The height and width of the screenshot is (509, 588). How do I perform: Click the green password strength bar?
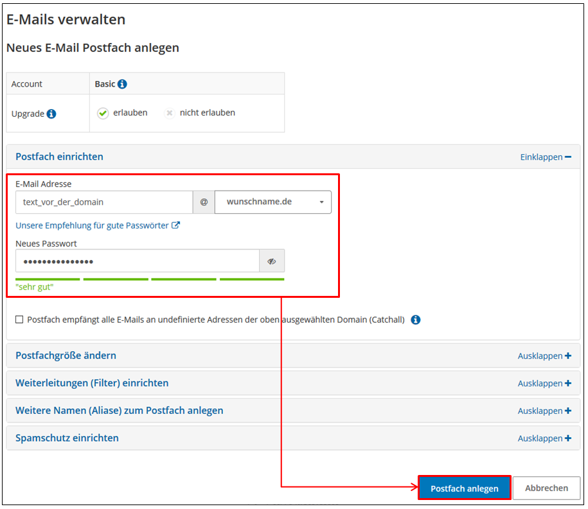click(150, 279)
